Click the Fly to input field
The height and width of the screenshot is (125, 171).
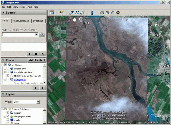(19, 35)
